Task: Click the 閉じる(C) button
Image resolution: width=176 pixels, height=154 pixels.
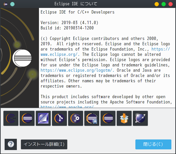Action: [x=153, y=144]
